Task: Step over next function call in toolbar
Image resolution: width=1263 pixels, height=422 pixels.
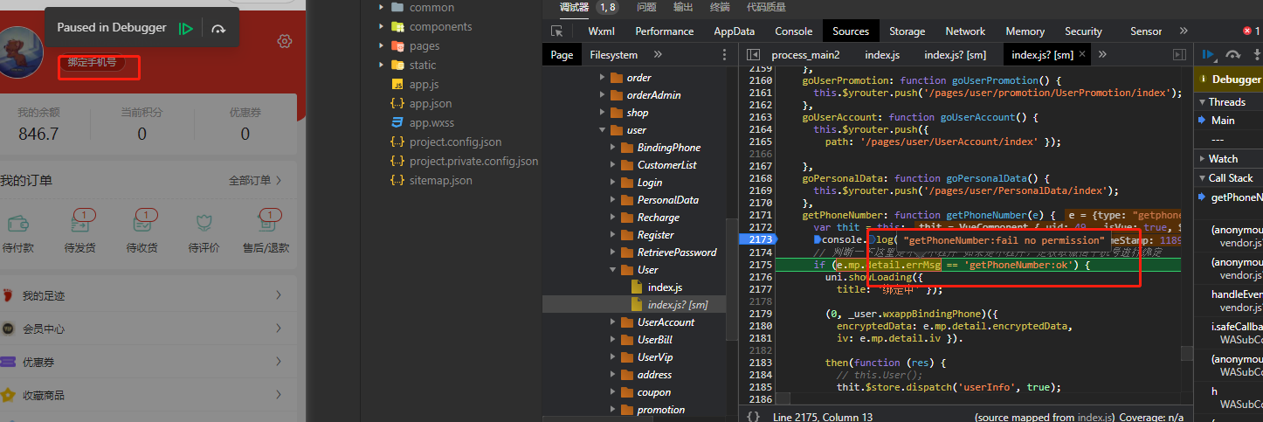Action: click(x=1232, y=54)
